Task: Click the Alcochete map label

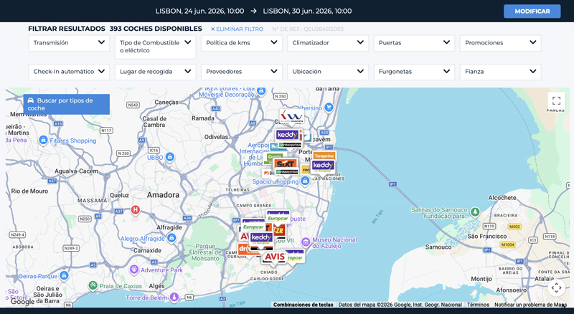Action: click(x=502, y=198)
